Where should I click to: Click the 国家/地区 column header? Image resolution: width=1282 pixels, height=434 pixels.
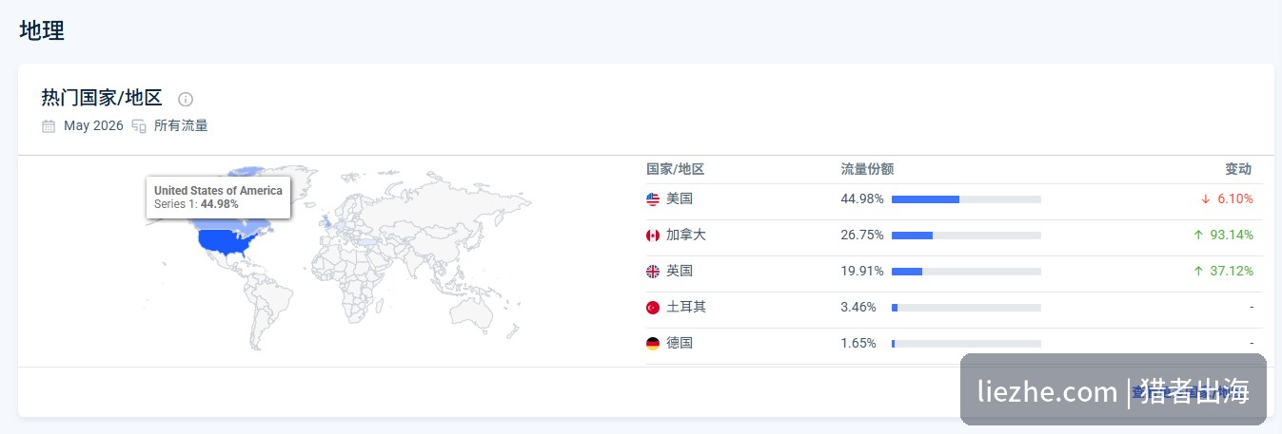675,169
